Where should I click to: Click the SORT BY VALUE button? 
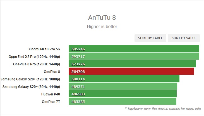(x=184, y=38)
